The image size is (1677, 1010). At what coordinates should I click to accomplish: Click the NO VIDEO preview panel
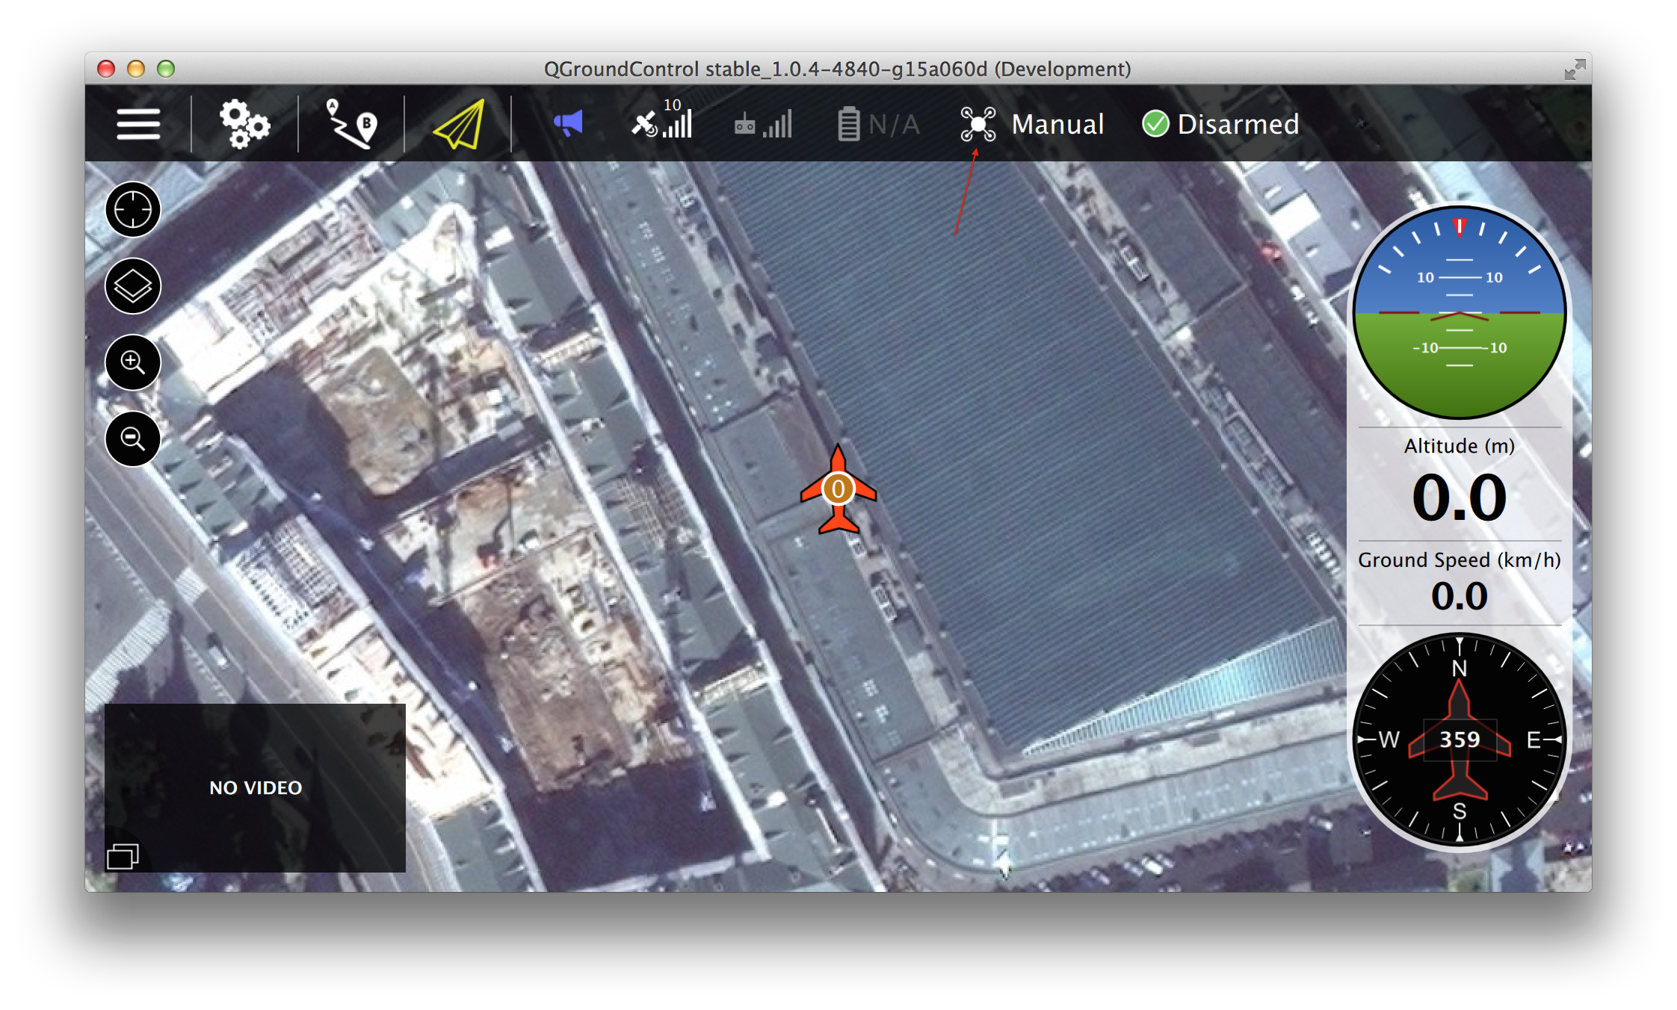coord(256,787)
